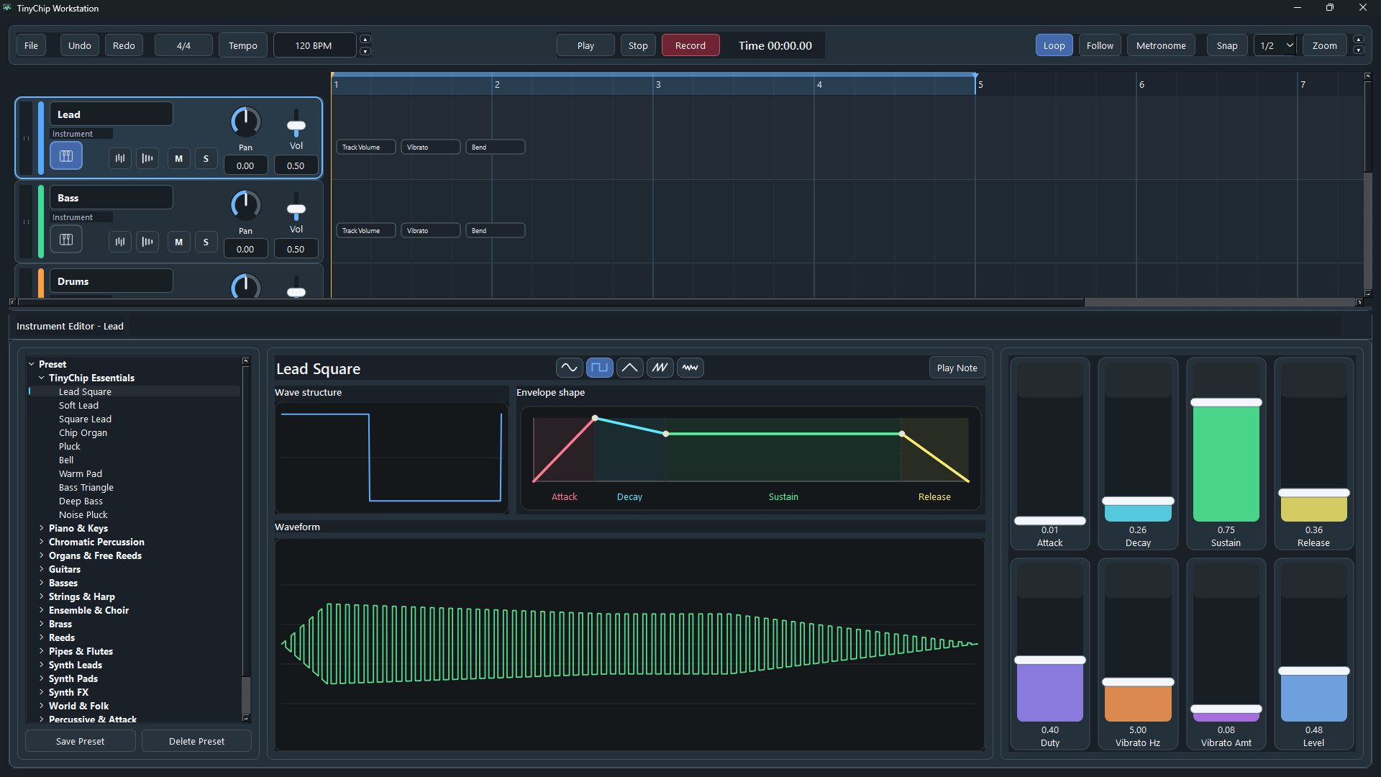Select the sawtooth waveform icon

click(x=660, y=368)
